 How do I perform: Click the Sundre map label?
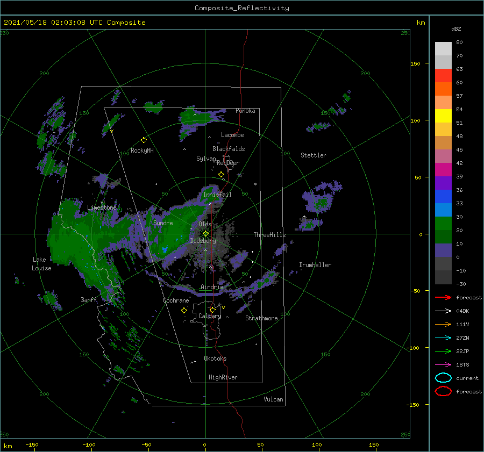coord(163,223)
